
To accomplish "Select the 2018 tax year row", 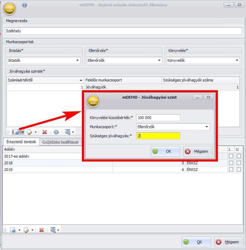I will [123, 163].
